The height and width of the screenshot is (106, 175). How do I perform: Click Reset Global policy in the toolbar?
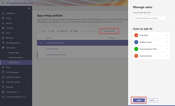[90, 31]
